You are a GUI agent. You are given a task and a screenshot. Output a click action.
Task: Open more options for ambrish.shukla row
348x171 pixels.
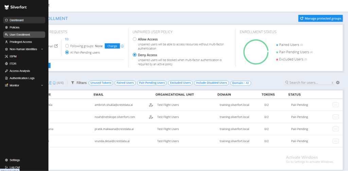(335, 105)
